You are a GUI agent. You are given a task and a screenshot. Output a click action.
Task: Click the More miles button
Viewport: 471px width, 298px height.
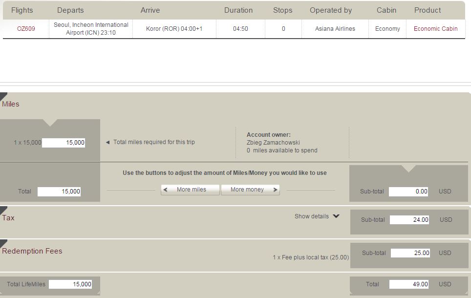(x=190, y=190)
